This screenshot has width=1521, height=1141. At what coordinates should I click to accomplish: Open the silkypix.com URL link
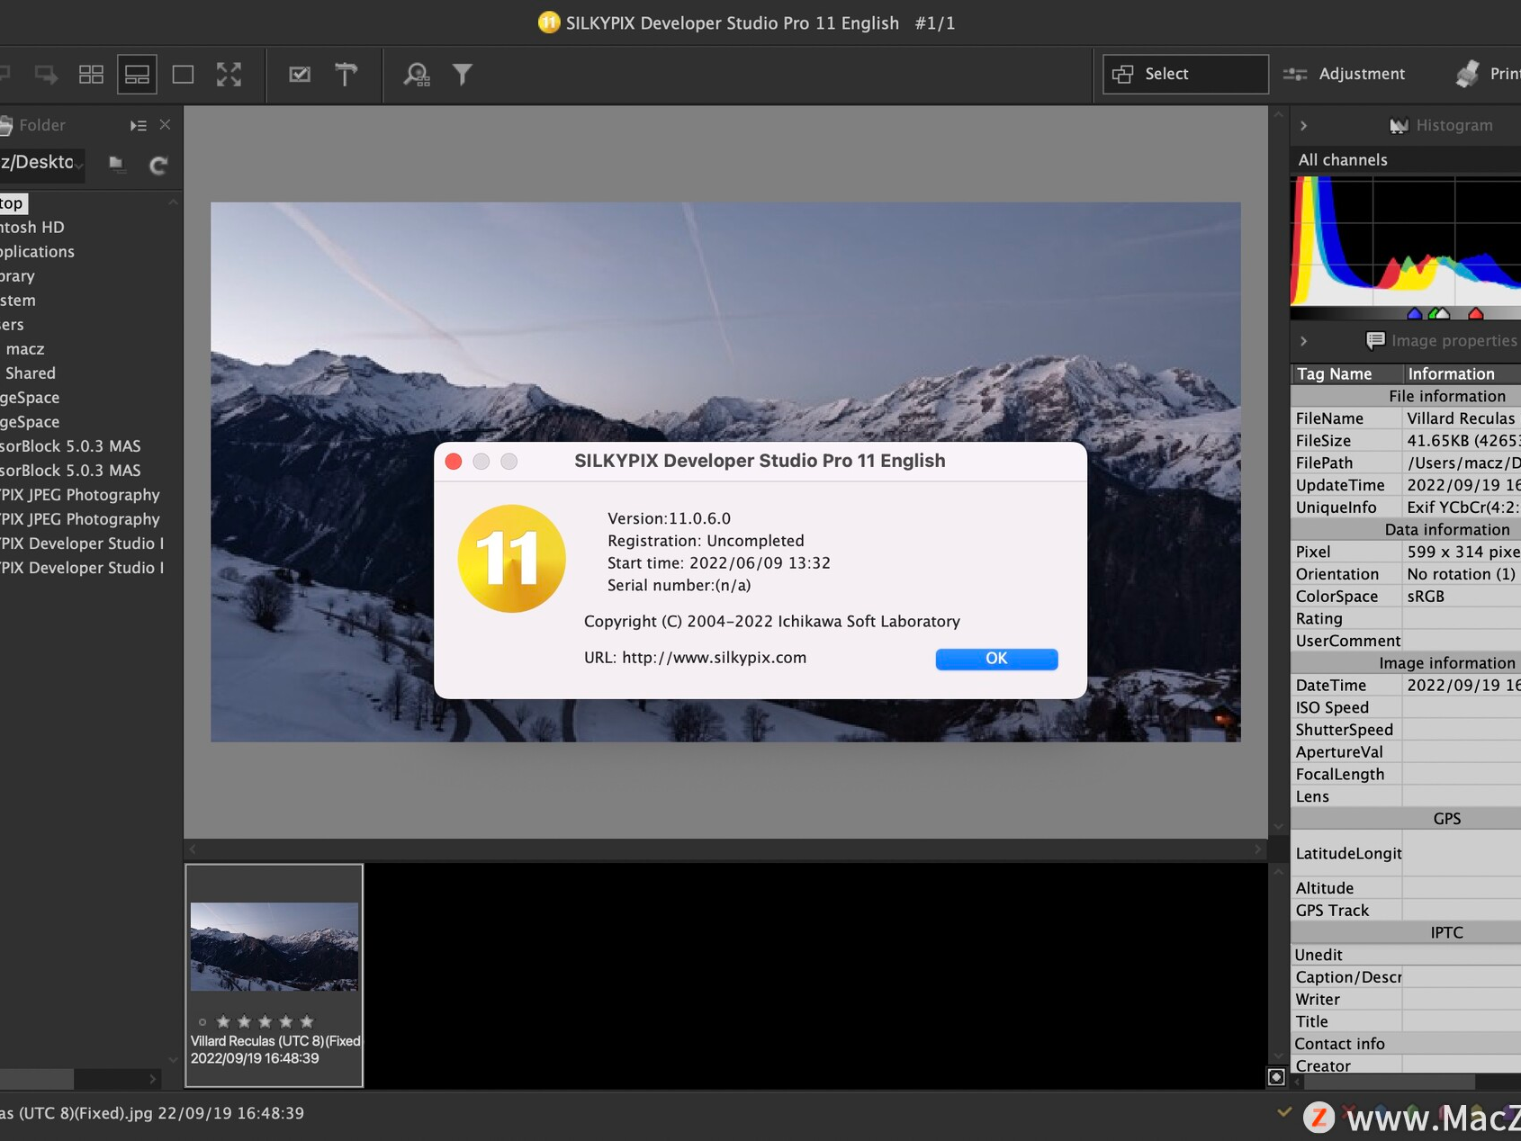point(714,658)
